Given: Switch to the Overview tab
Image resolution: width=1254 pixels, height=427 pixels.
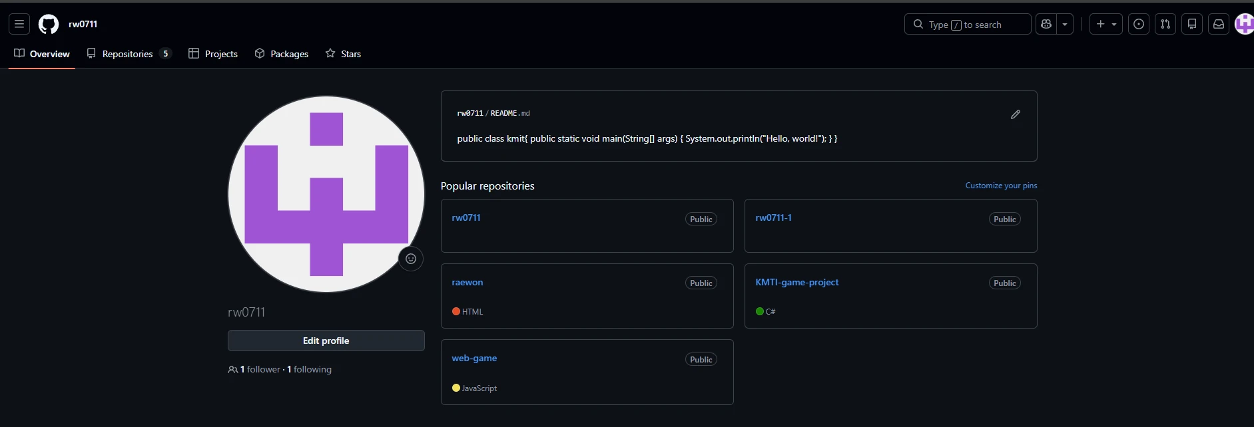Looking at the screenshot, I should click(42, 54).
